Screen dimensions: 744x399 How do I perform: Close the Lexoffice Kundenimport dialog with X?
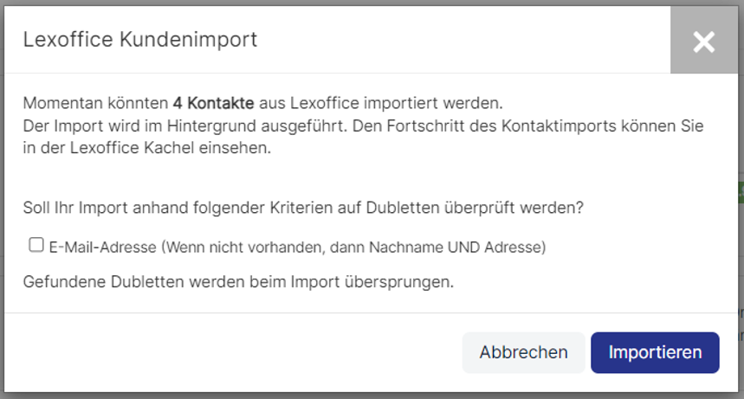coord(703,42)
